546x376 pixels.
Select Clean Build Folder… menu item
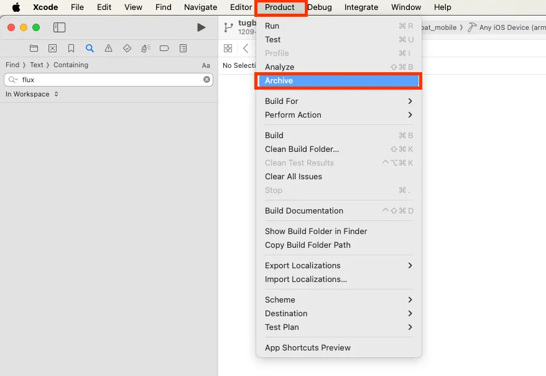coord(339,149)
